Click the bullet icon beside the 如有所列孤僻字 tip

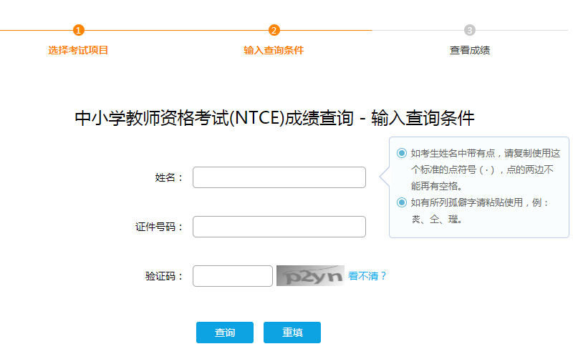pyautogui.click(x=402, y=202)
